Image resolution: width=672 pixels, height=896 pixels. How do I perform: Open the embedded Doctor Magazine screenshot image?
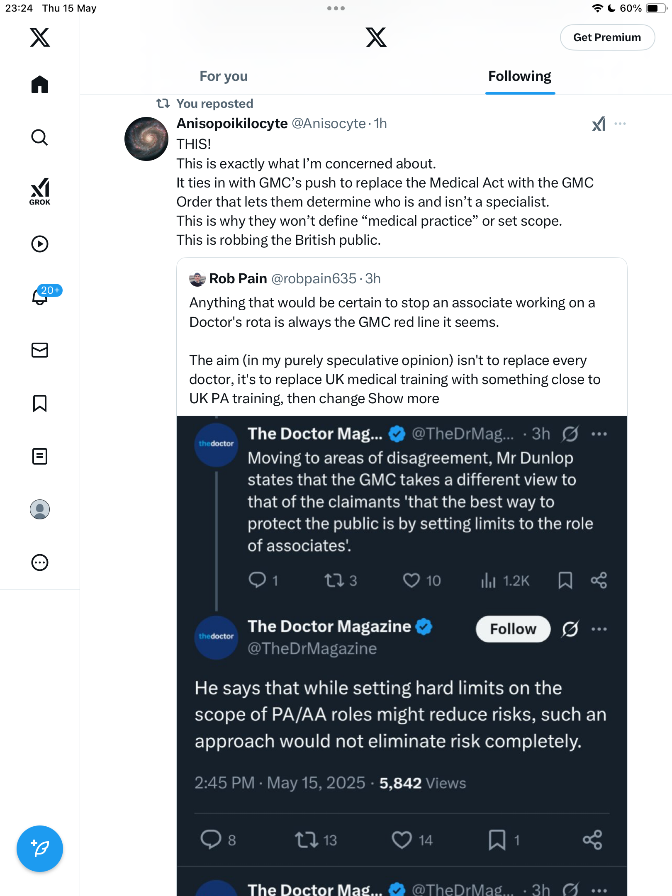click(402, 656)
